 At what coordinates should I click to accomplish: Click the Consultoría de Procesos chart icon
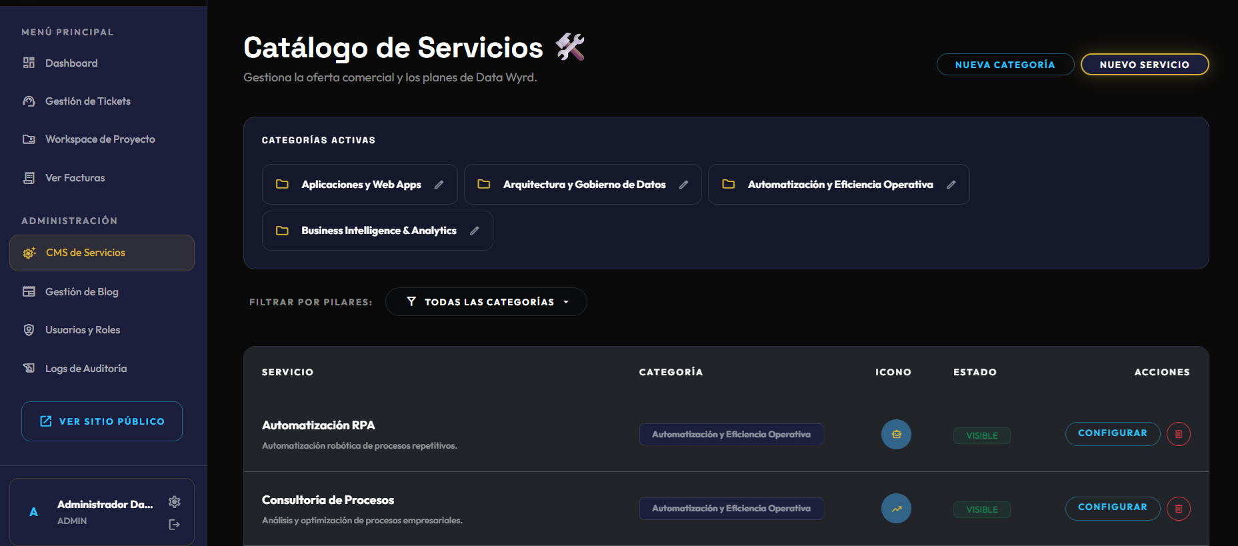click(896, 509)
